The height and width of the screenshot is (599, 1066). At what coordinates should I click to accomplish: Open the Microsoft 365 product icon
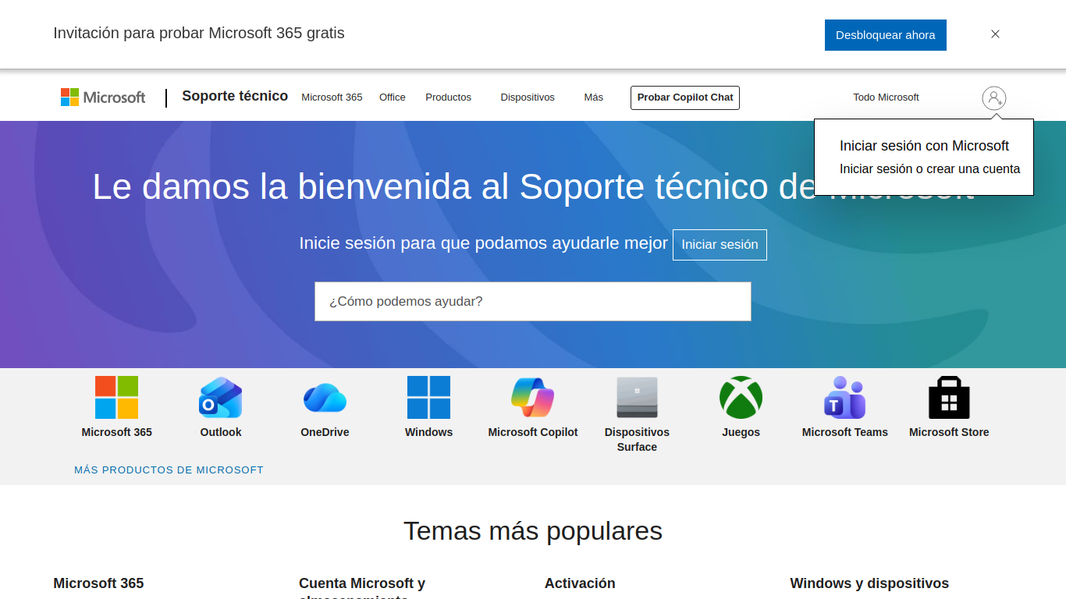point(117,398)
